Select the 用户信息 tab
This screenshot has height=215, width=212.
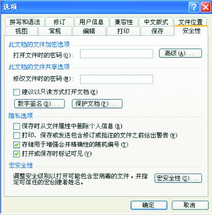(92, 22)
